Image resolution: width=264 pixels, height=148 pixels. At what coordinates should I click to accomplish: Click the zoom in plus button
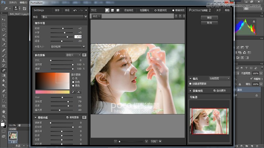(x=146, y=141)
